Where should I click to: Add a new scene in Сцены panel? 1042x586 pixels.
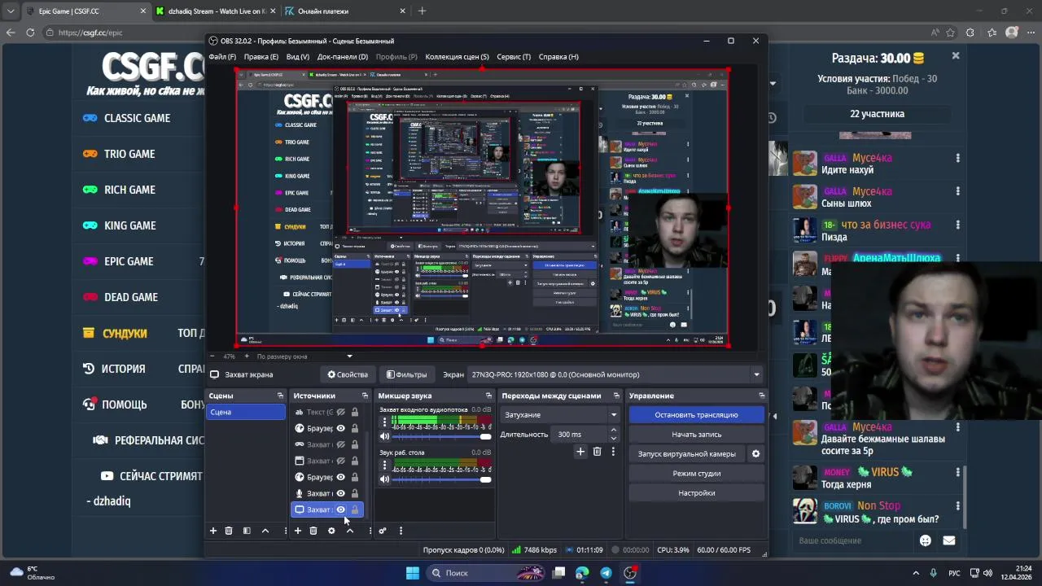coord(213,531)
